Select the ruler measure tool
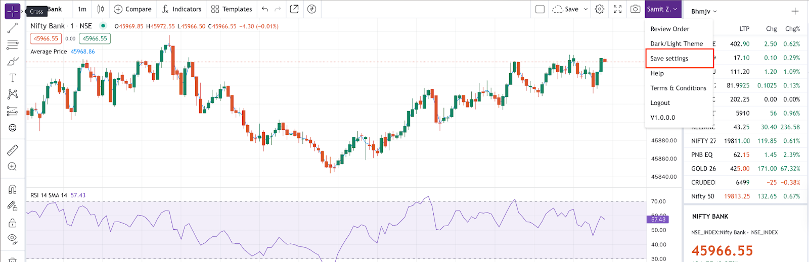The image size is (809, 262). 13,150
